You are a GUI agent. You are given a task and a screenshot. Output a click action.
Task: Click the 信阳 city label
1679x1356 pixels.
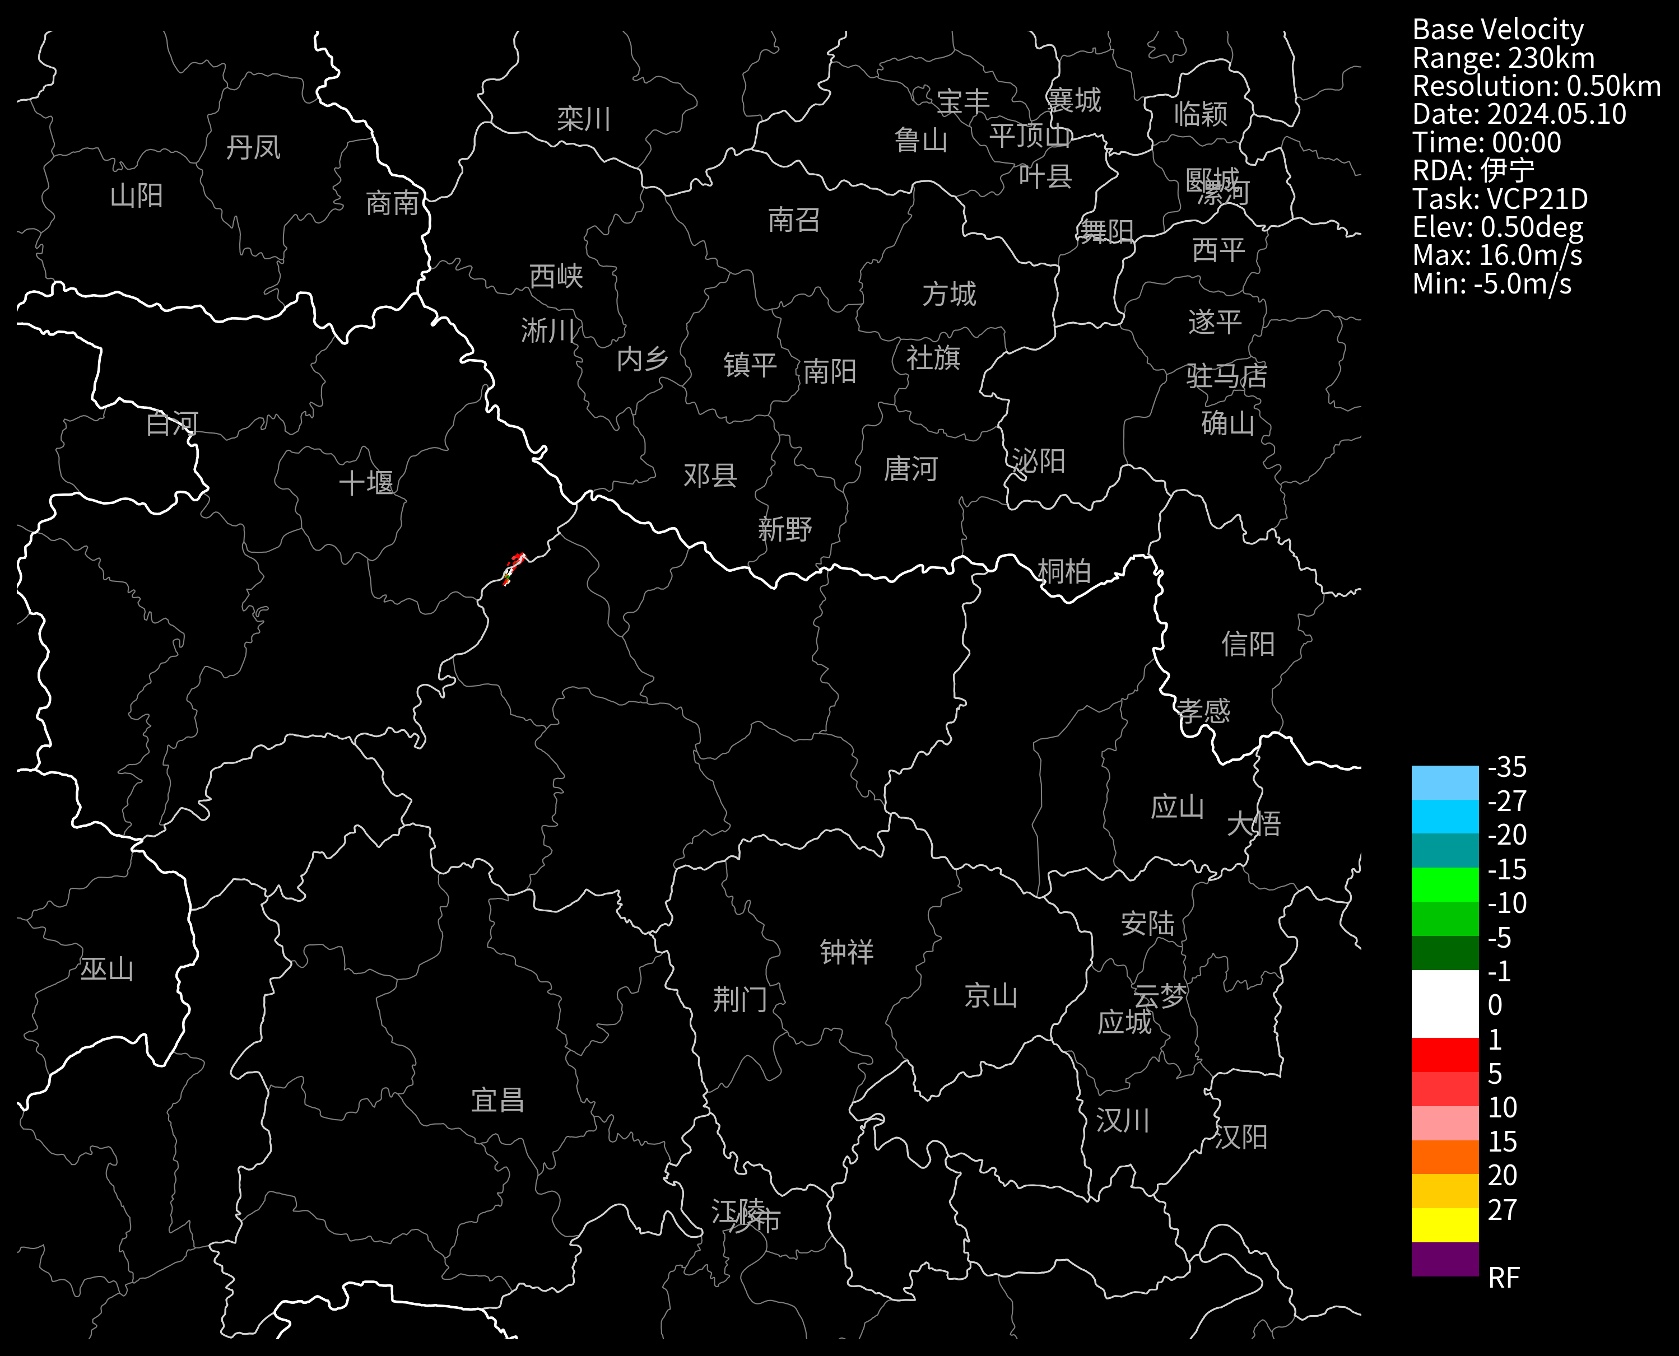click(x=1248, y=644)
